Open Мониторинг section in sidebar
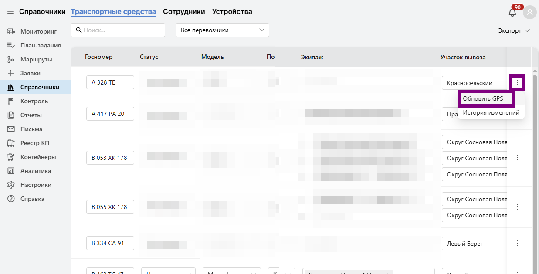Image resolution: width=539 pixels, height=274 pixels. [38, 31]
